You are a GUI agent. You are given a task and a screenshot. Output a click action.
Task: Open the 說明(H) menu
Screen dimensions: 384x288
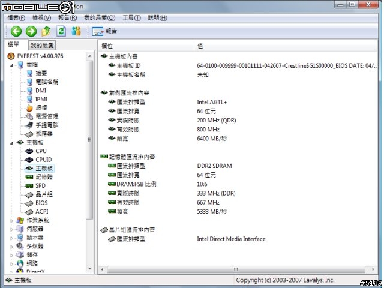point(157,17)
